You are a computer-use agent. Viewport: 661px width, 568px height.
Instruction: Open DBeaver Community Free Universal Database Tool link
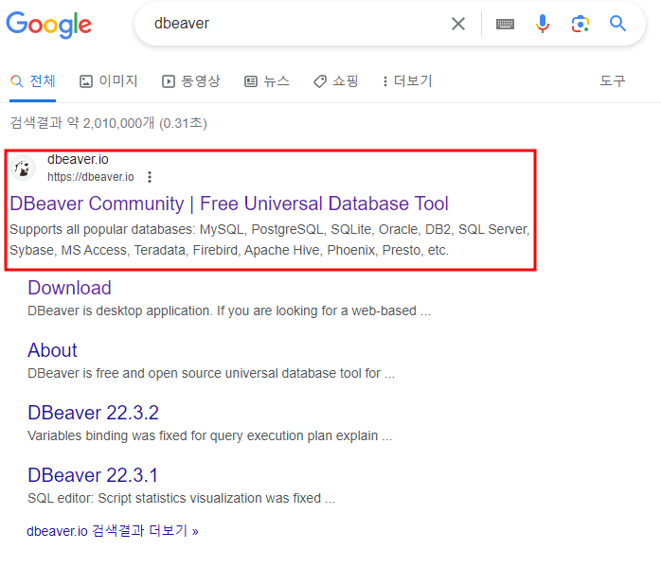point(229,204)
